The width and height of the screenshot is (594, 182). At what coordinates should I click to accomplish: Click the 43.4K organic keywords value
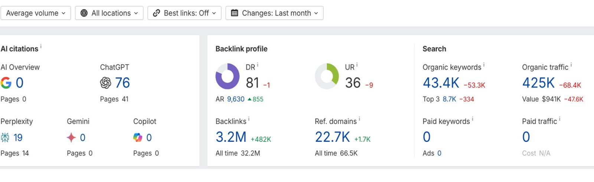coord(441,83)
